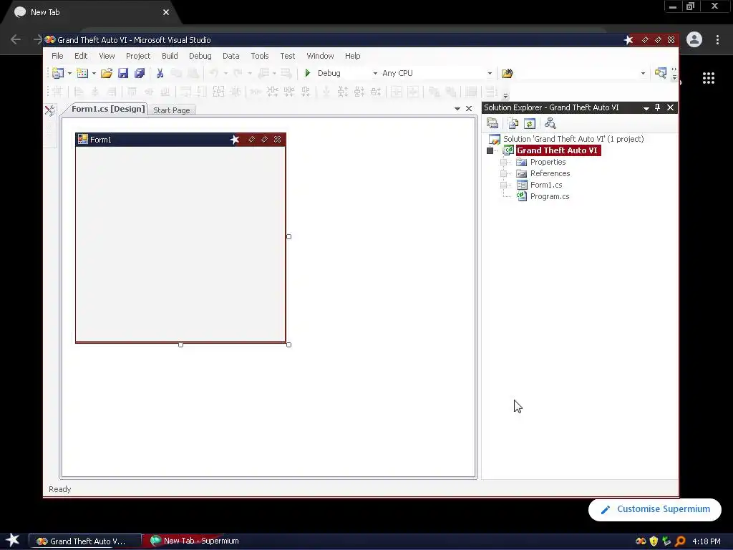Open the Project menu
Image resolution: width=733 pixels, height=550 pixels.
click(138, 56)
